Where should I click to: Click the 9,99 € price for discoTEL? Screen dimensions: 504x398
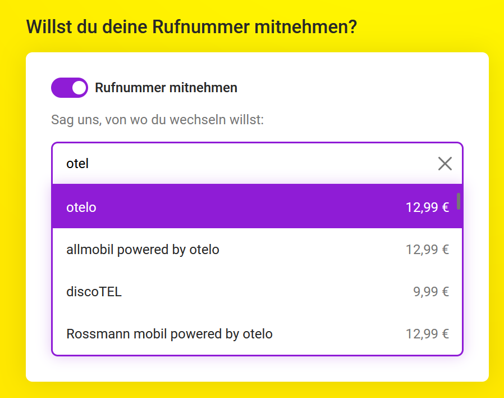tap(431, 292)
